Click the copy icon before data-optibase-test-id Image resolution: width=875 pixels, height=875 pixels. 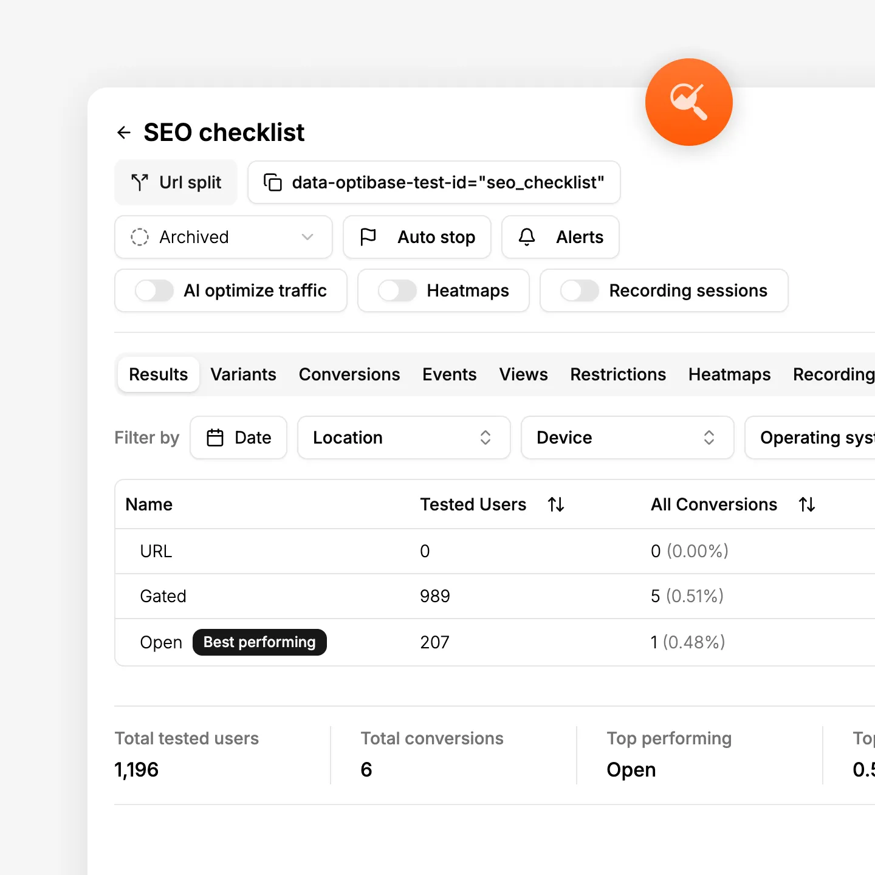(x=272, y=182)
